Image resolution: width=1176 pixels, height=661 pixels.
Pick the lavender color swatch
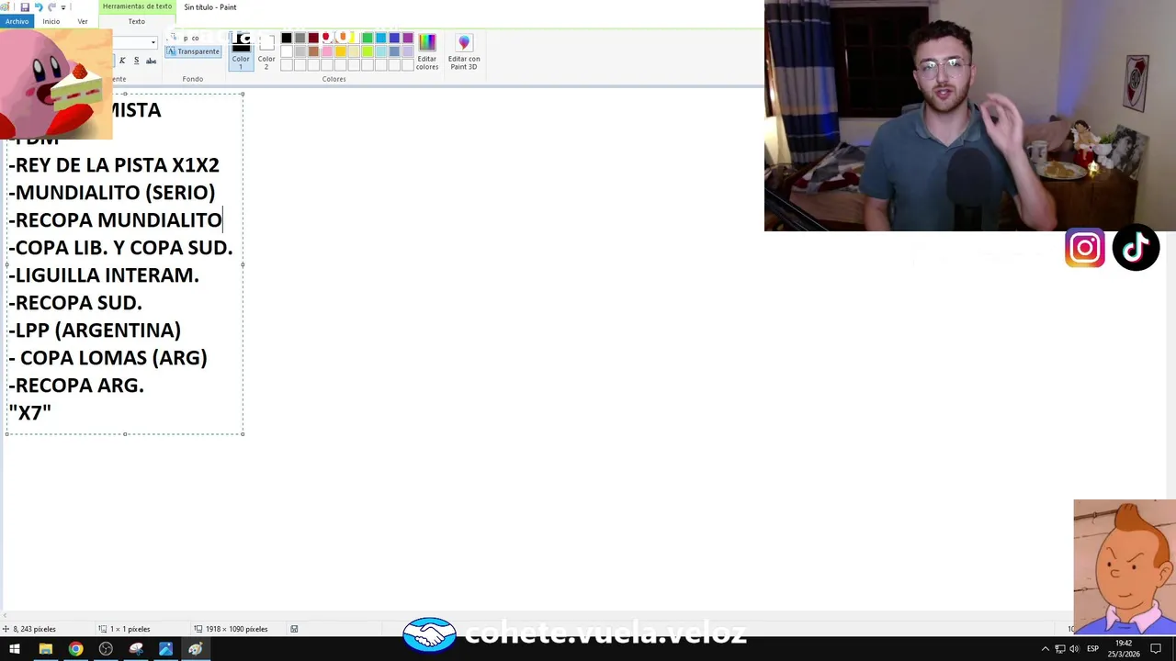[408, 51]
